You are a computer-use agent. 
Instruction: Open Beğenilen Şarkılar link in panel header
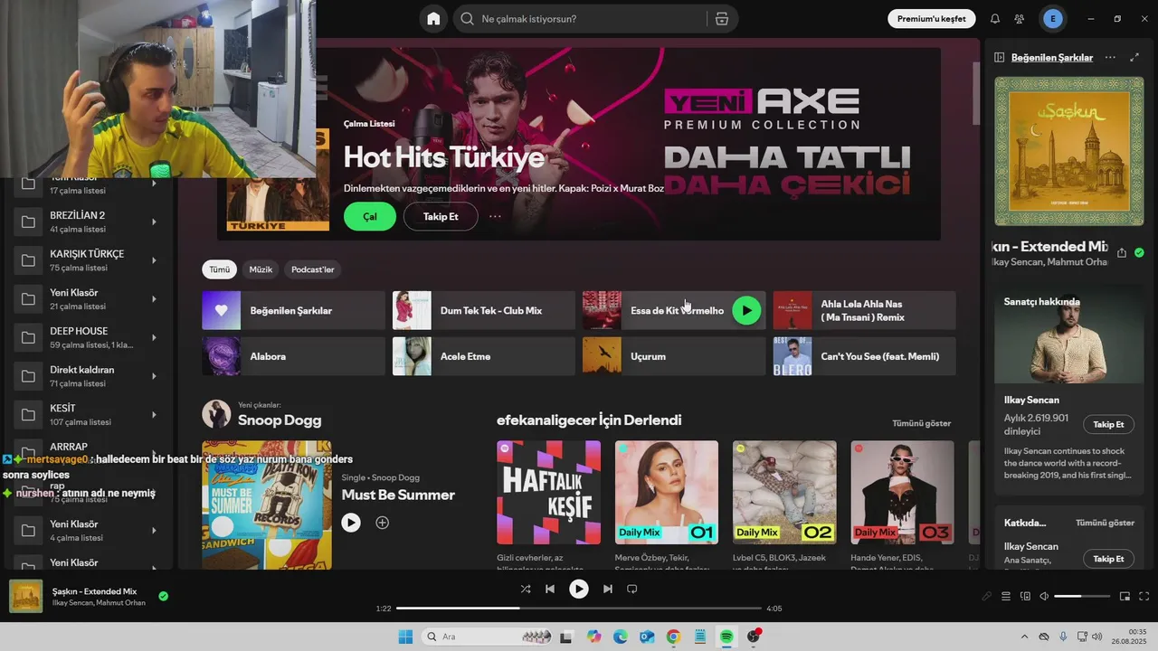(x=1052, y=57)
